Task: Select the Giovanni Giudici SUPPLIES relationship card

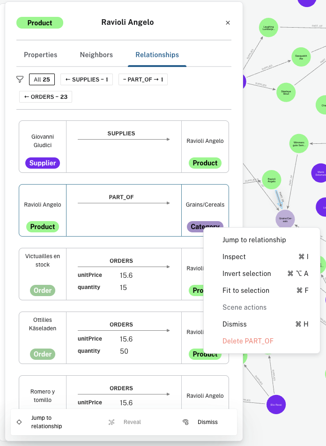Action: (124, 147)
